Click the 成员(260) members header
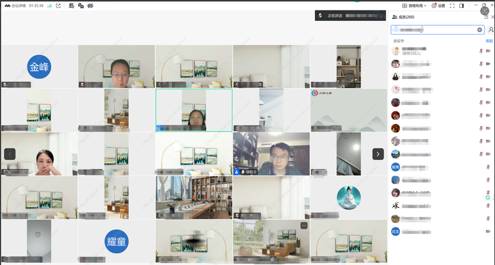 click(x=403, y=17)
